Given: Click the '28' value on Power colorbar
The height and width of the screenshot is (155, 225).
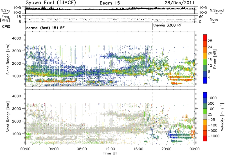Looking at the screenshot, I should click(210, 41).
